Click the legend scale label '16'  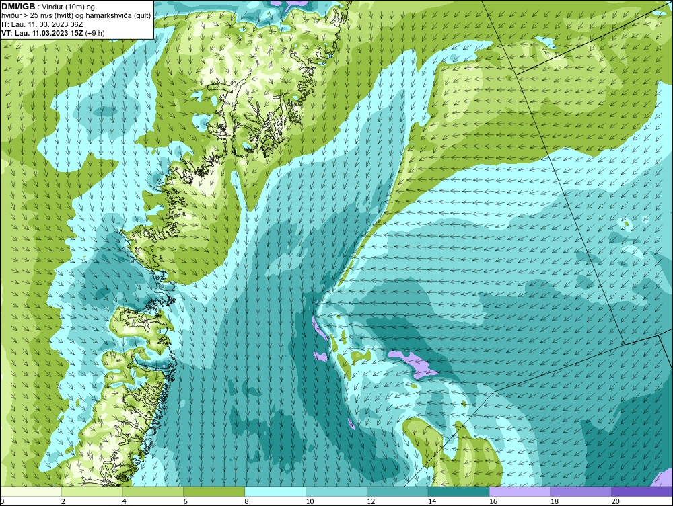[493, 501]
